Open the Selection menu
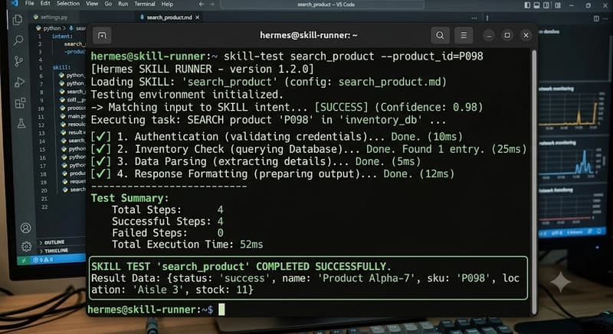Screen dimensions: 613x334 (67, 4)
